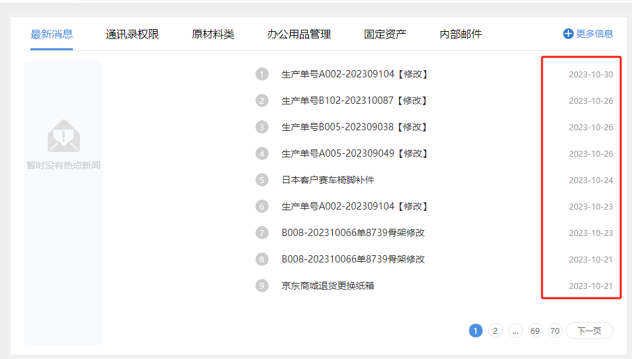
Task: Go to the 固定资产 tab
Action: tap(385, 34)
